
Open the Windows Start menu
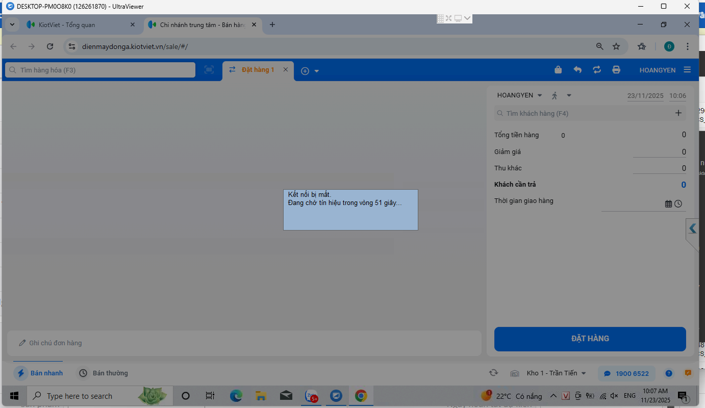pyautogui.click(x=14, y=396)
